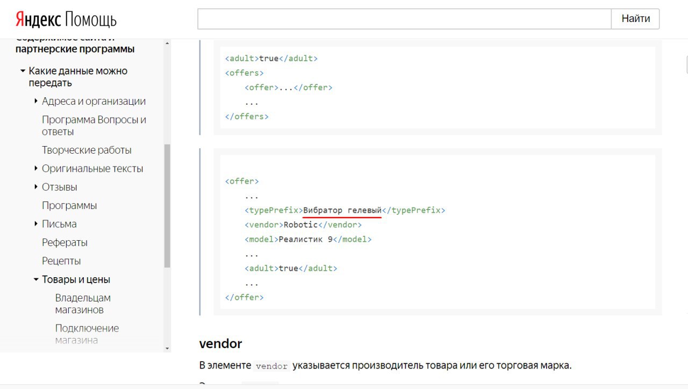Open Подключение магазина page
The height and width of the screenshot is (389, 688).
click(x=87, y=334)
